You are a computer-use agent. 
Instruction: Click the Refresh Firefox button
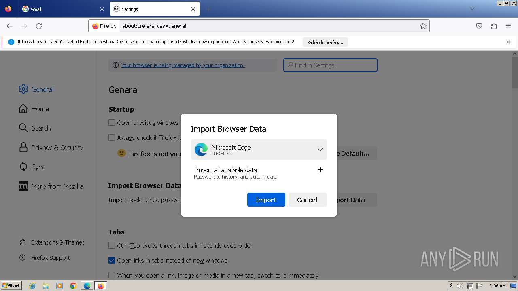pos(325,42)
